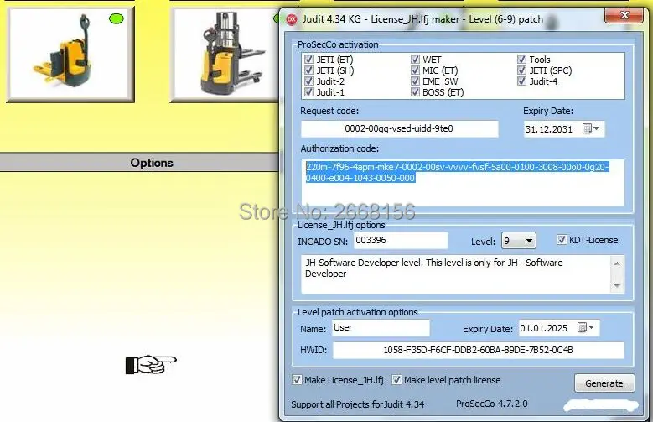Open the level patch expiry date calendar
Screen dimensions: 653x422
[586, 328]
